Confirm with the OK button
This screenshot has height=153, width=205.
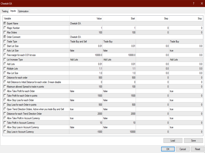click(168, 149)
